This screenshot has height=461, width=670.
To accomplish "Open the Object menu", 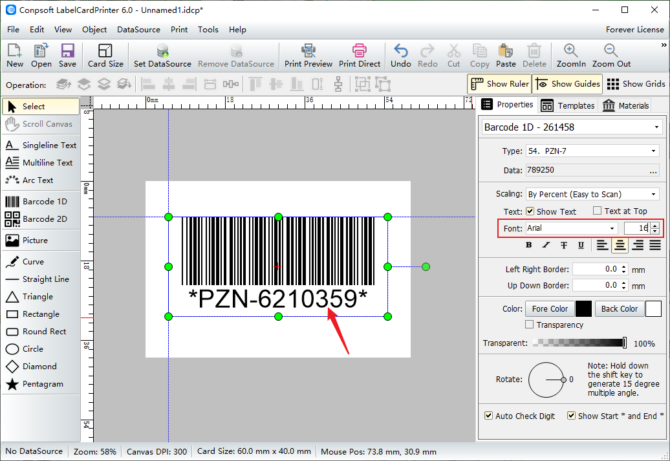I will click(x=94, y=30).
